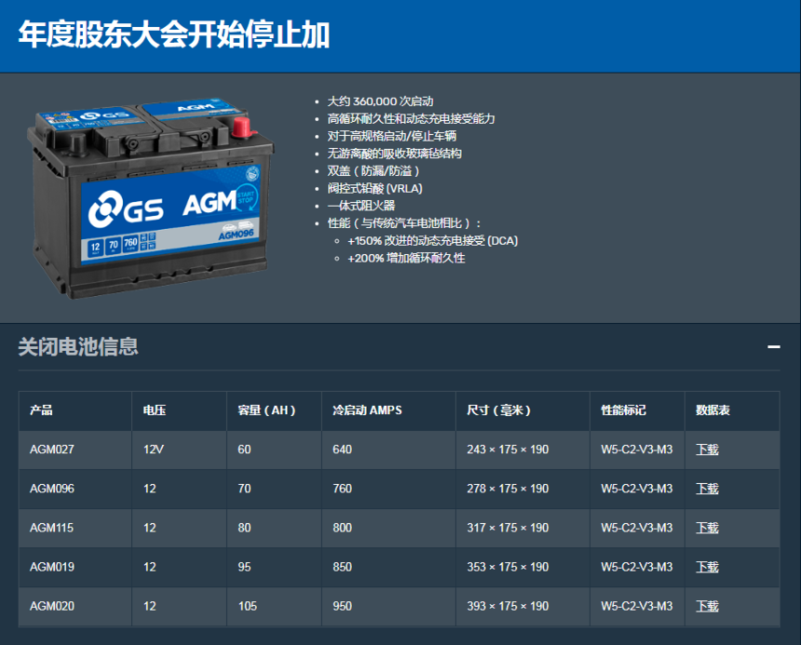
Task: Click the 阀控式铅酸 (VRLA) bullet
Action: point(375,189)
